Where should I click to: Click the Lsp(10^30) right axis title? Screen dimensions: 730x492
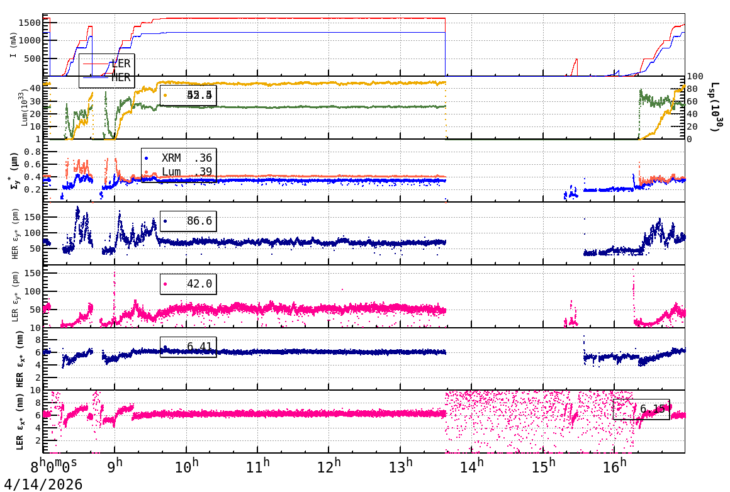pyautogui.click(x=716, y=107)
